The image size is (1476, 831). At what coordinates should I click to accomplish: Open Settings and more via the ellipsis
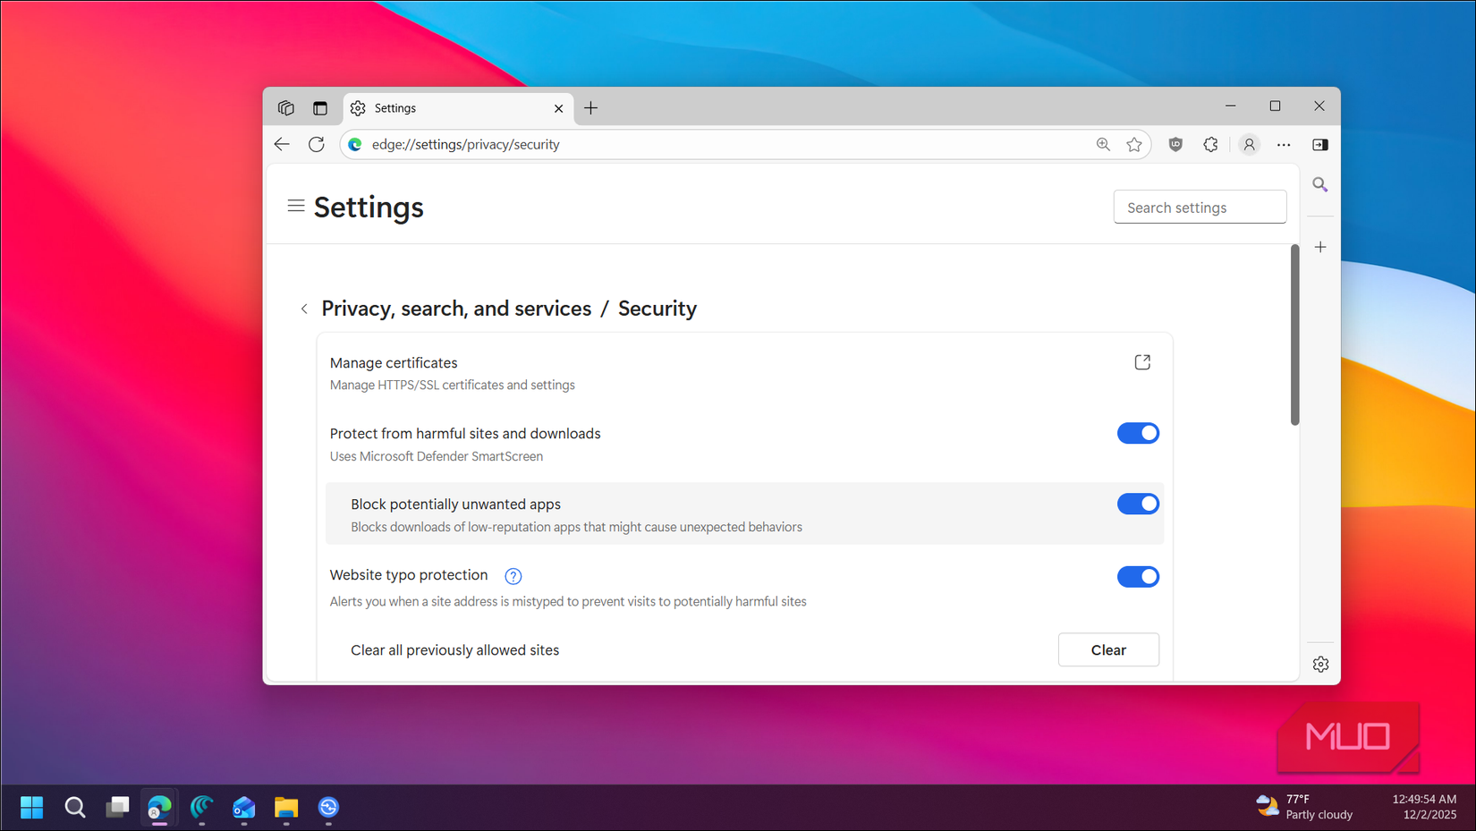(1284, 144)
